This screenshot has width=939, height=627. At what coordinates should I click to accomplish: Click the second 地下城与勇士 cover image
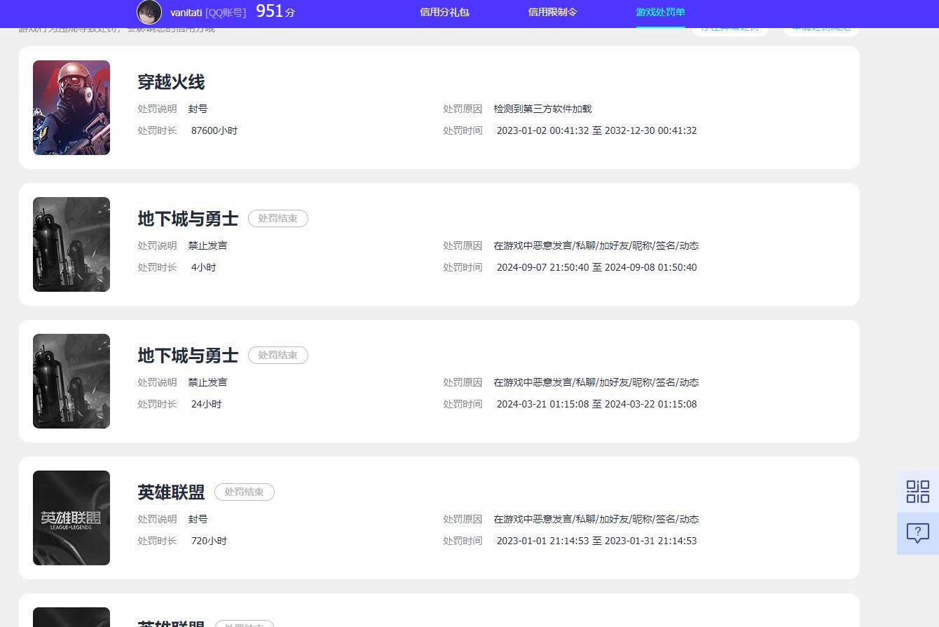pos(71,381)
